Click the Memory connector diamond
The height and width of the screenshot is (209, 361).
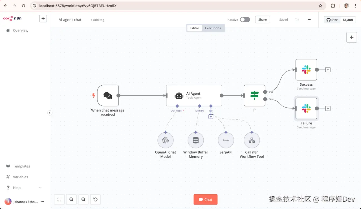coord(199,106)
